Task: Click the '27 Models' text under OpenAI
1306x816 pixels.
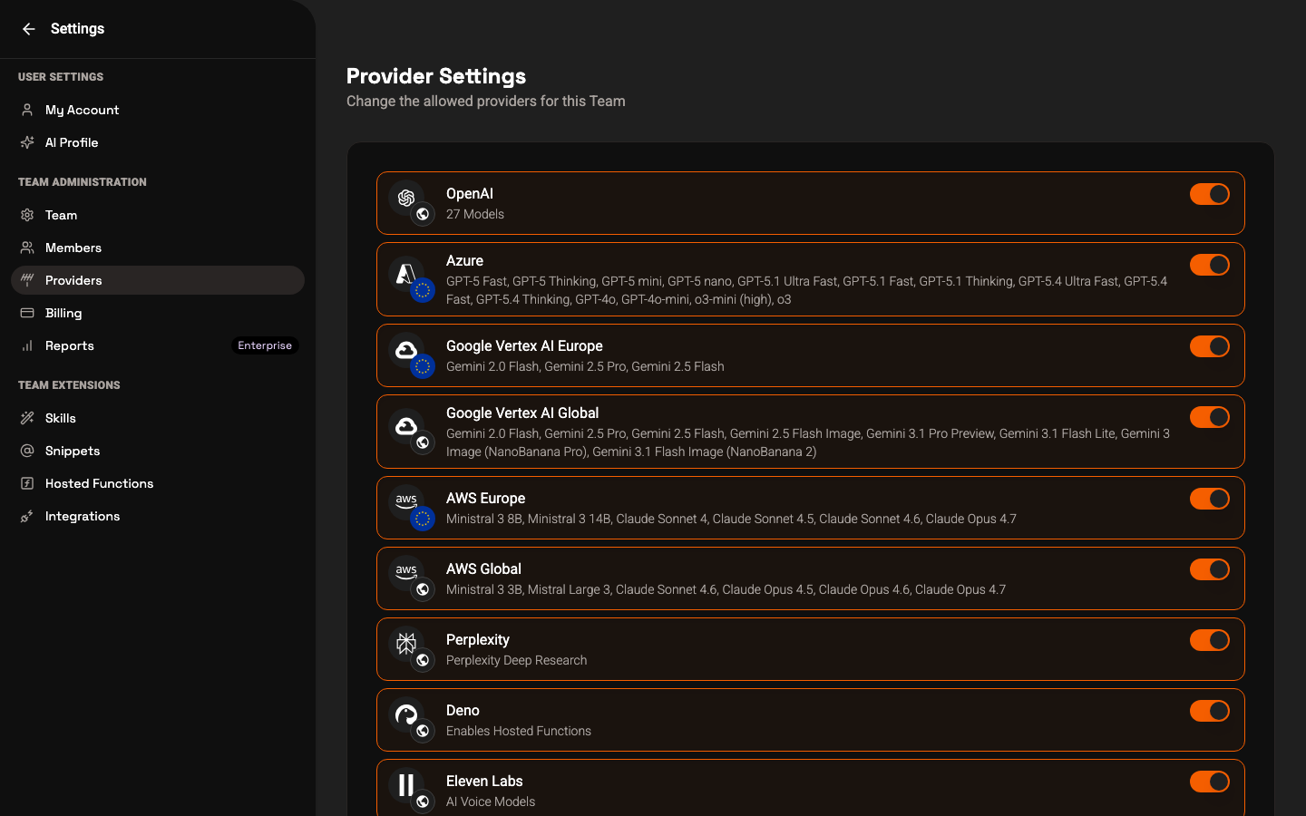Action: (x=475, y=214)
